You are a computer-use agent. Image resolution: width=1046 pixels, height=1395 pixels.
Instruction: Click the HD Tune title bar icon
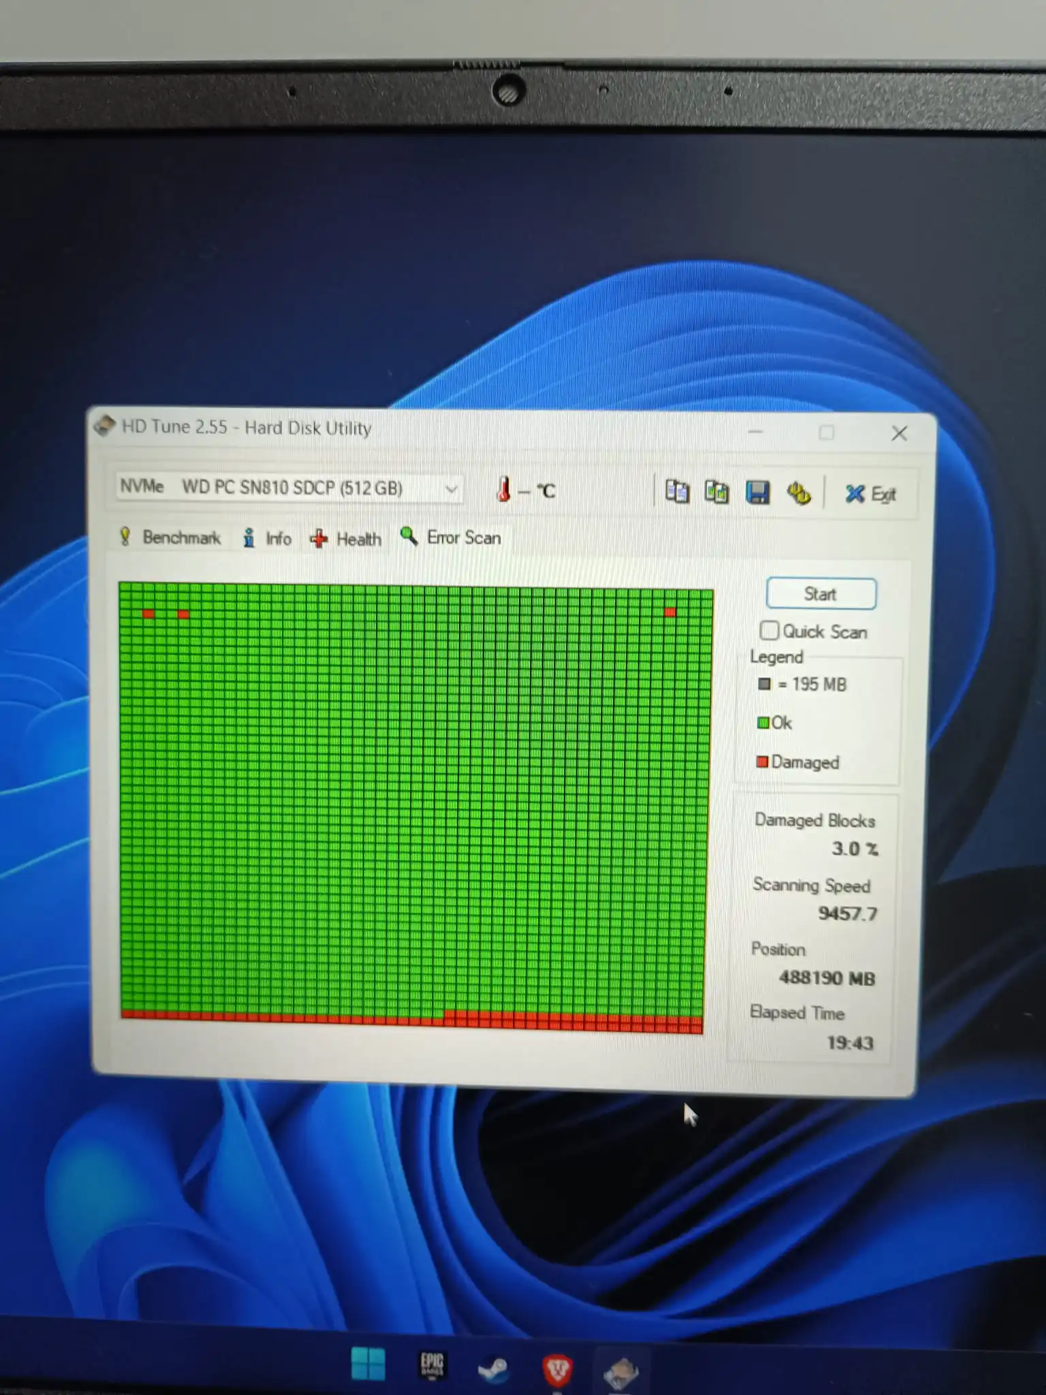[x=104, y=425]
